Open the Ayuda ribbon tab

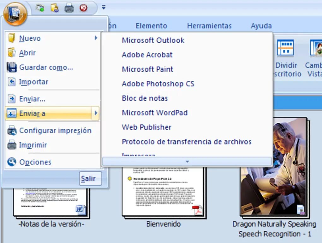261,26
